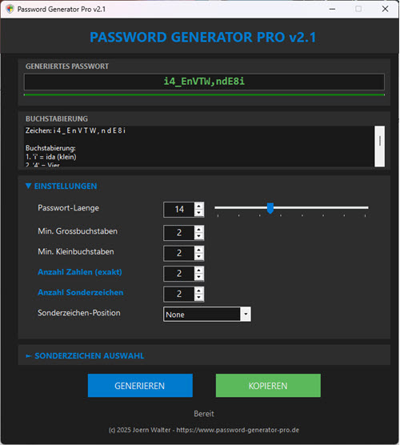Click the Anzahl Zahlen number field
This screenshot has height=445, width=400.
click(179, 274)
